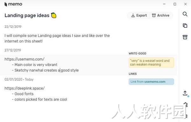This screenshot has width=191, height=122.
Task: Select the 'very' weasel word warning
Action: tap(151, 63)
